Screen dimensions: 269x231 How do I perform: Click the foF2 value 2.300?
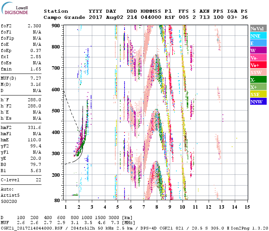tap(34, 25)
